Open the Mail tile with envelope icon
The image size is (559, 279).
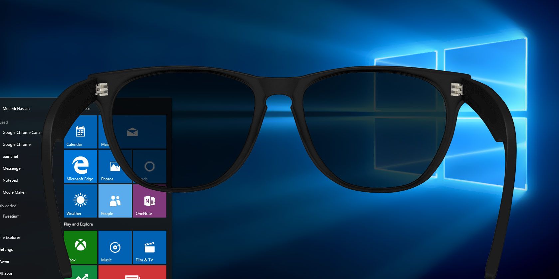click(132, 132)
